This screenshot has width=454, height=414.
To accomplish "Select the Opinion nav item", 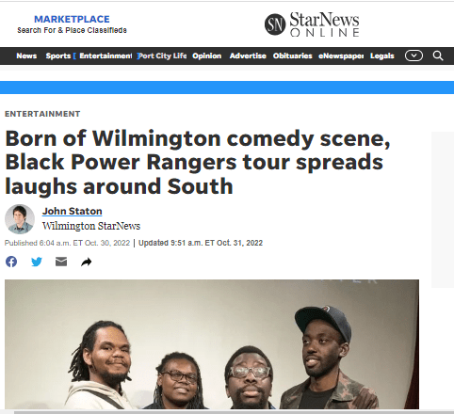I will tap(207, 56).
